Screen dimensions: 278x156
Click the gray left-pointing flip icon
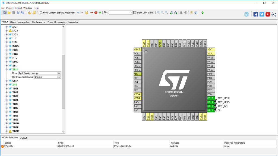click(x=185, y=12)
